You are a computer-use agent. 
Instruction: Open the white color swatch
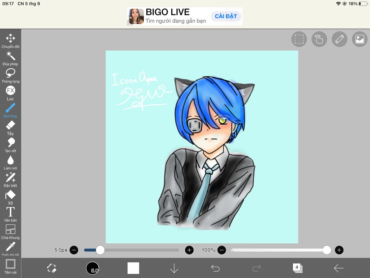pos(133,268)
